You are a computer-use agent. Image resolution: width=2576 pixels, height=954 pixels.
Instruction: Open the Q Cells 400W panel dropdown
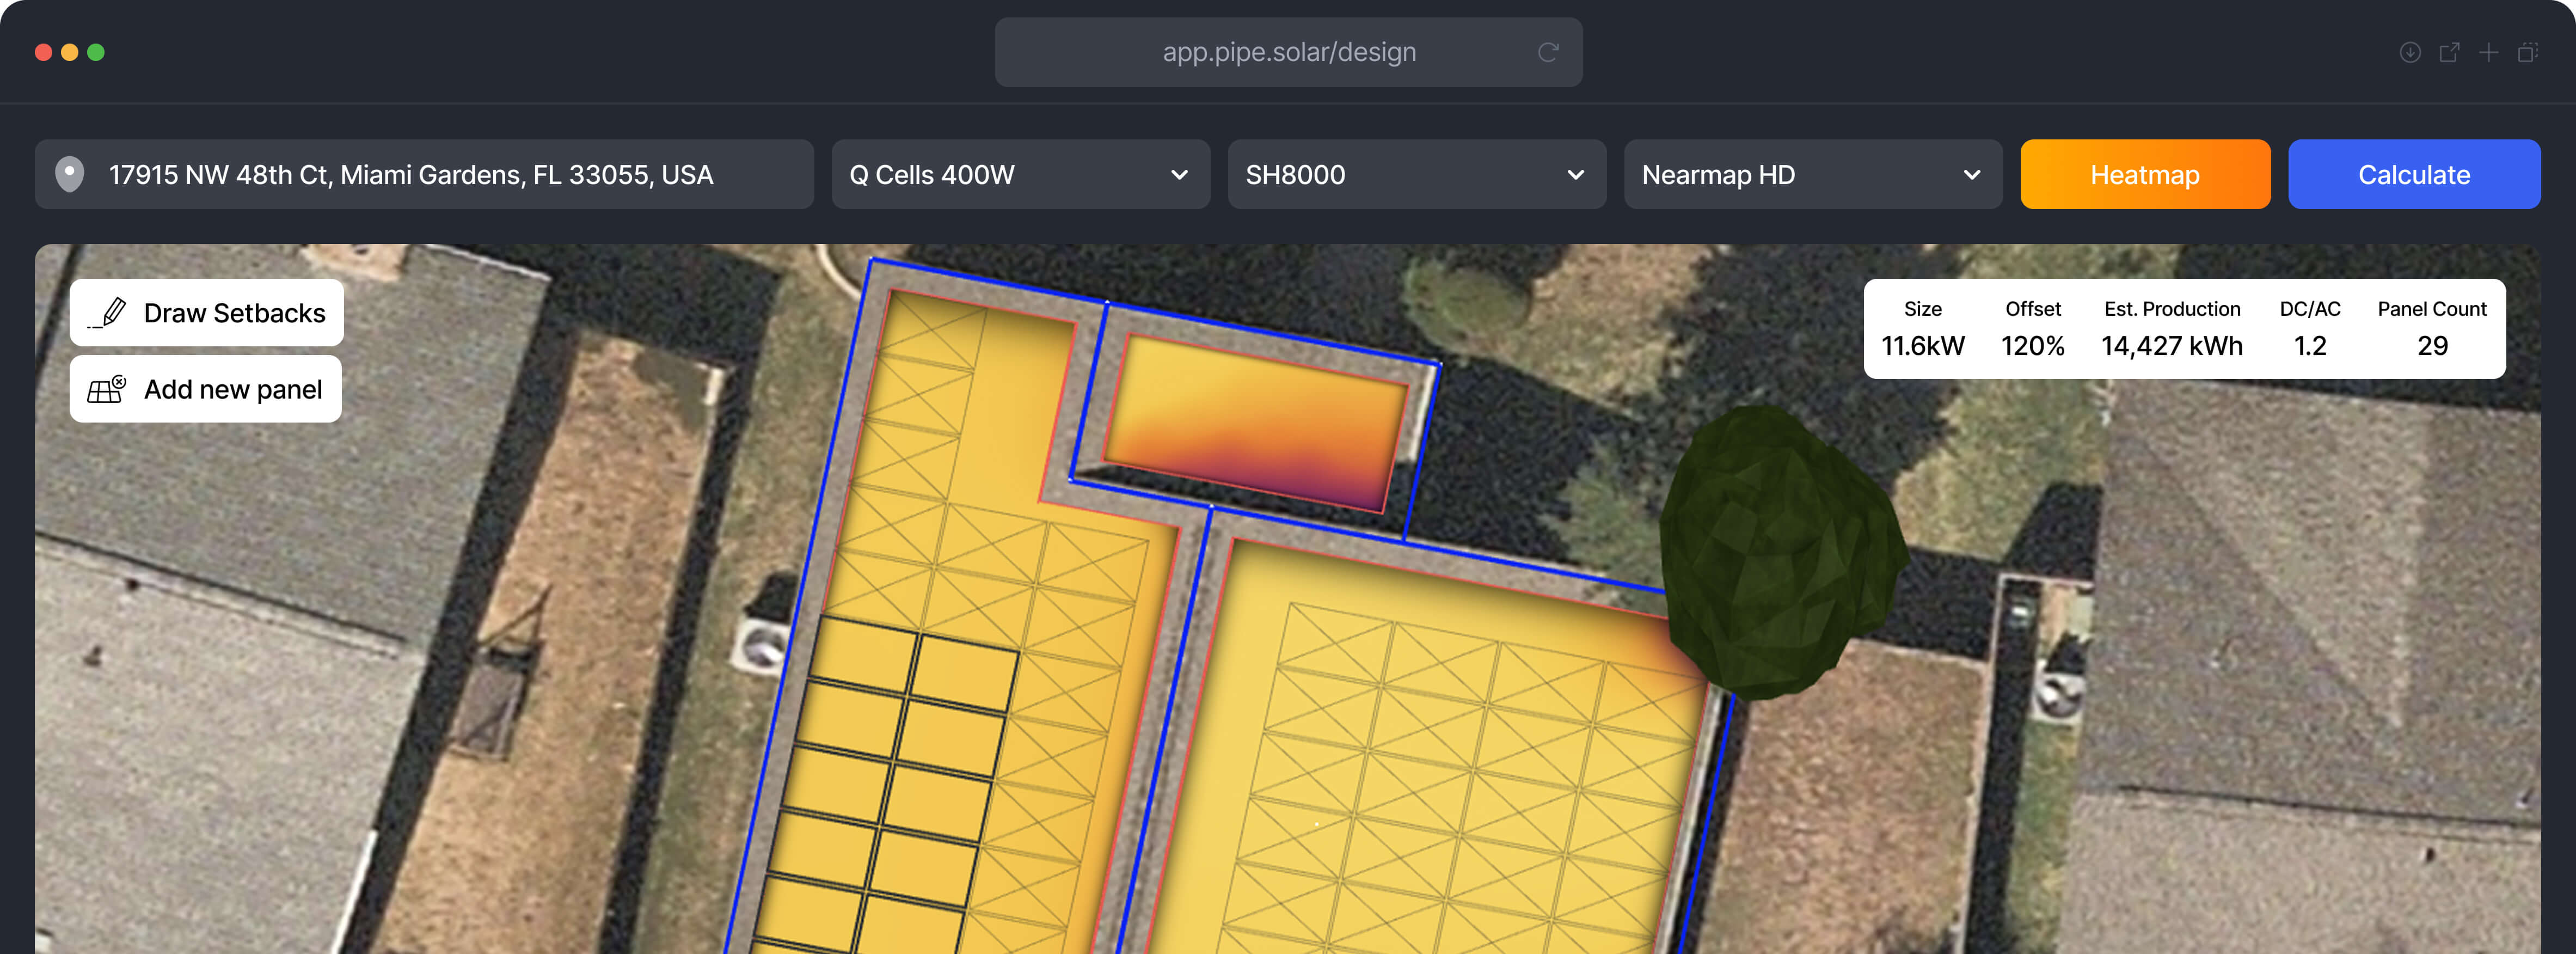coord(1020,174)
